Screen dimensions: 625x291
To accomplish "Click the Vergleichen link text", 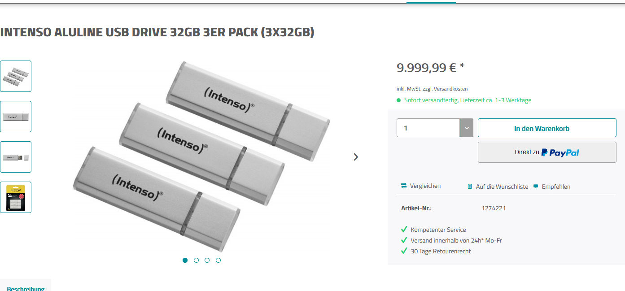I will [x=425, y=186].
